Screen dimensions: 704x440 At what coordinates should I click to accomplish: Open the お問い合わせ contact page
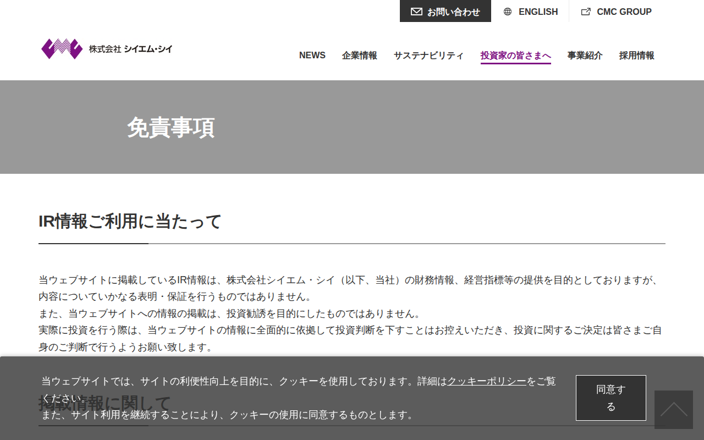point(446,11)
